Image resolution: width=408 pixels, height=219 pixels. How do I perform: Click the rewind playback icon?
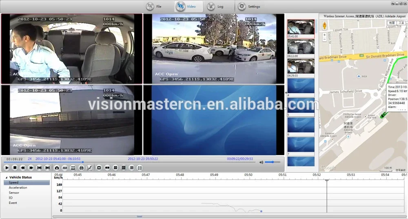tap(23, 167)
